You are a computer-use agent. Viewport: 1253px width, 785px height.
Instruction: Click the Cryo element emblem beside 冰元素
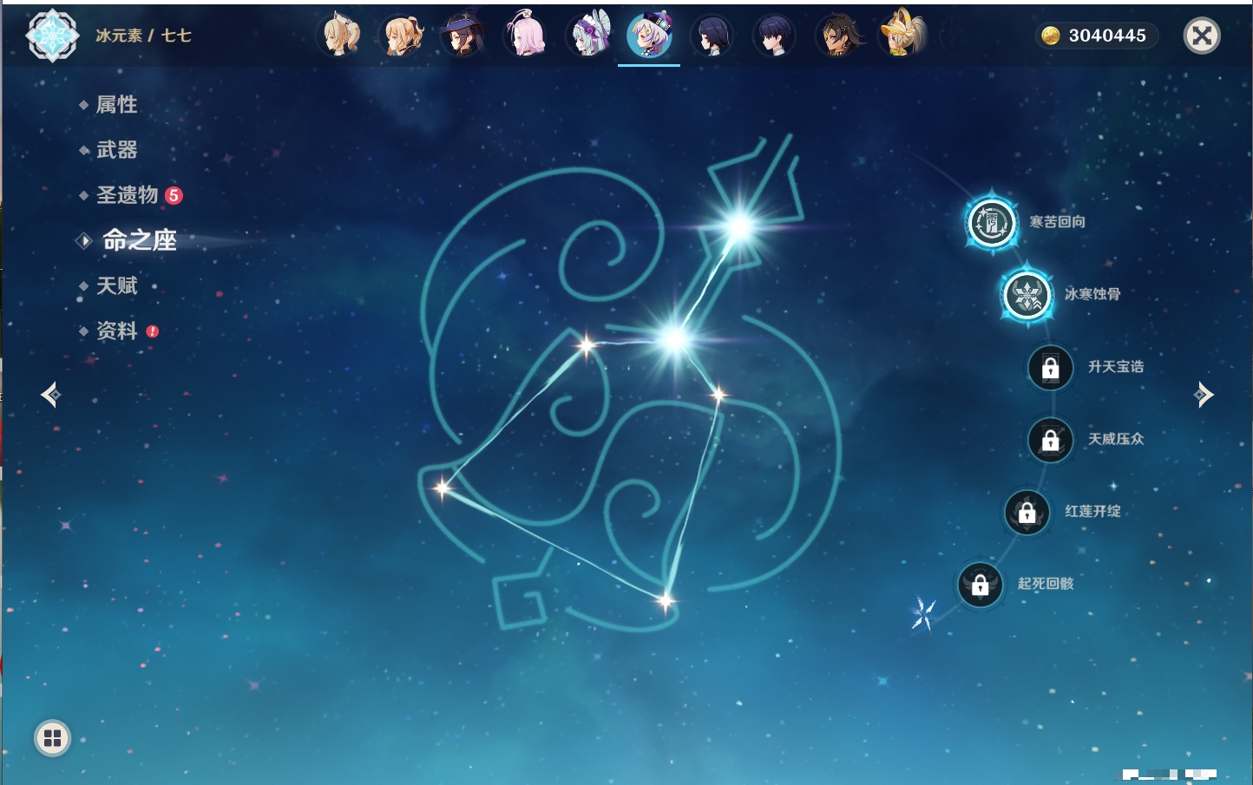click(52, 36)
